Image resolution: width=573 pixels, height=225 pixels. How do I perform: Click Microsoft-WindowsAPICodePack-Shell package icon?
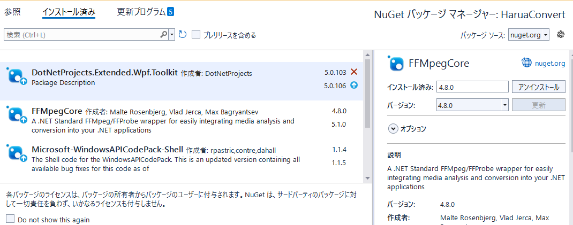[x=17, y=154]
